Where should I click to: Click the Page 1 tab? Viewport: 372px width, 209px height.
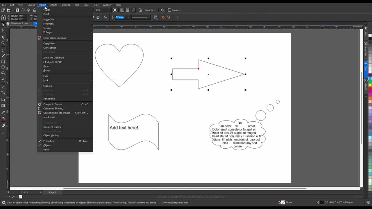pos(53,192)
